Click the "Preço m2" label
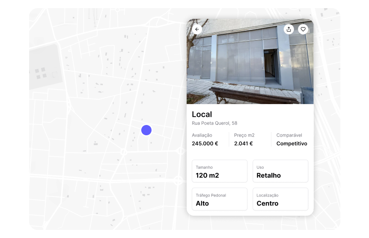 tap(244, 135)
